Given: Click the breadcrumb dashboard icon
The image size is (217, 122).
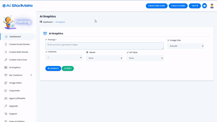Looking at the screenshot, I should coord(41,22).
